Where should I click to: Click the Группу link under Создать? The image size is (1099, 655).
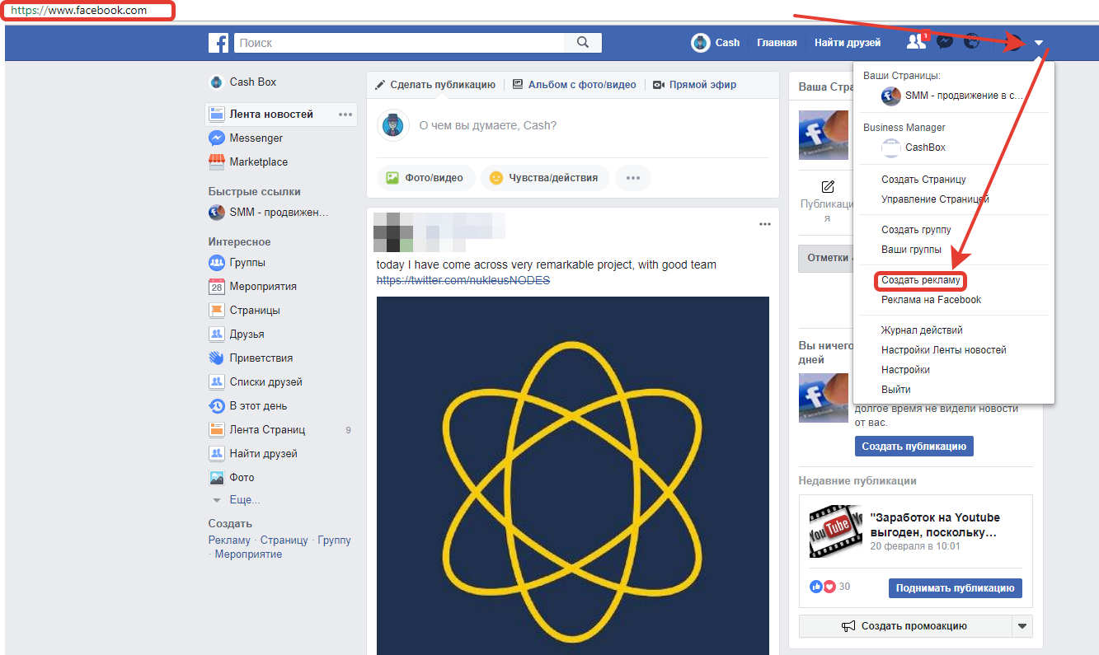[x=334, y=540]
